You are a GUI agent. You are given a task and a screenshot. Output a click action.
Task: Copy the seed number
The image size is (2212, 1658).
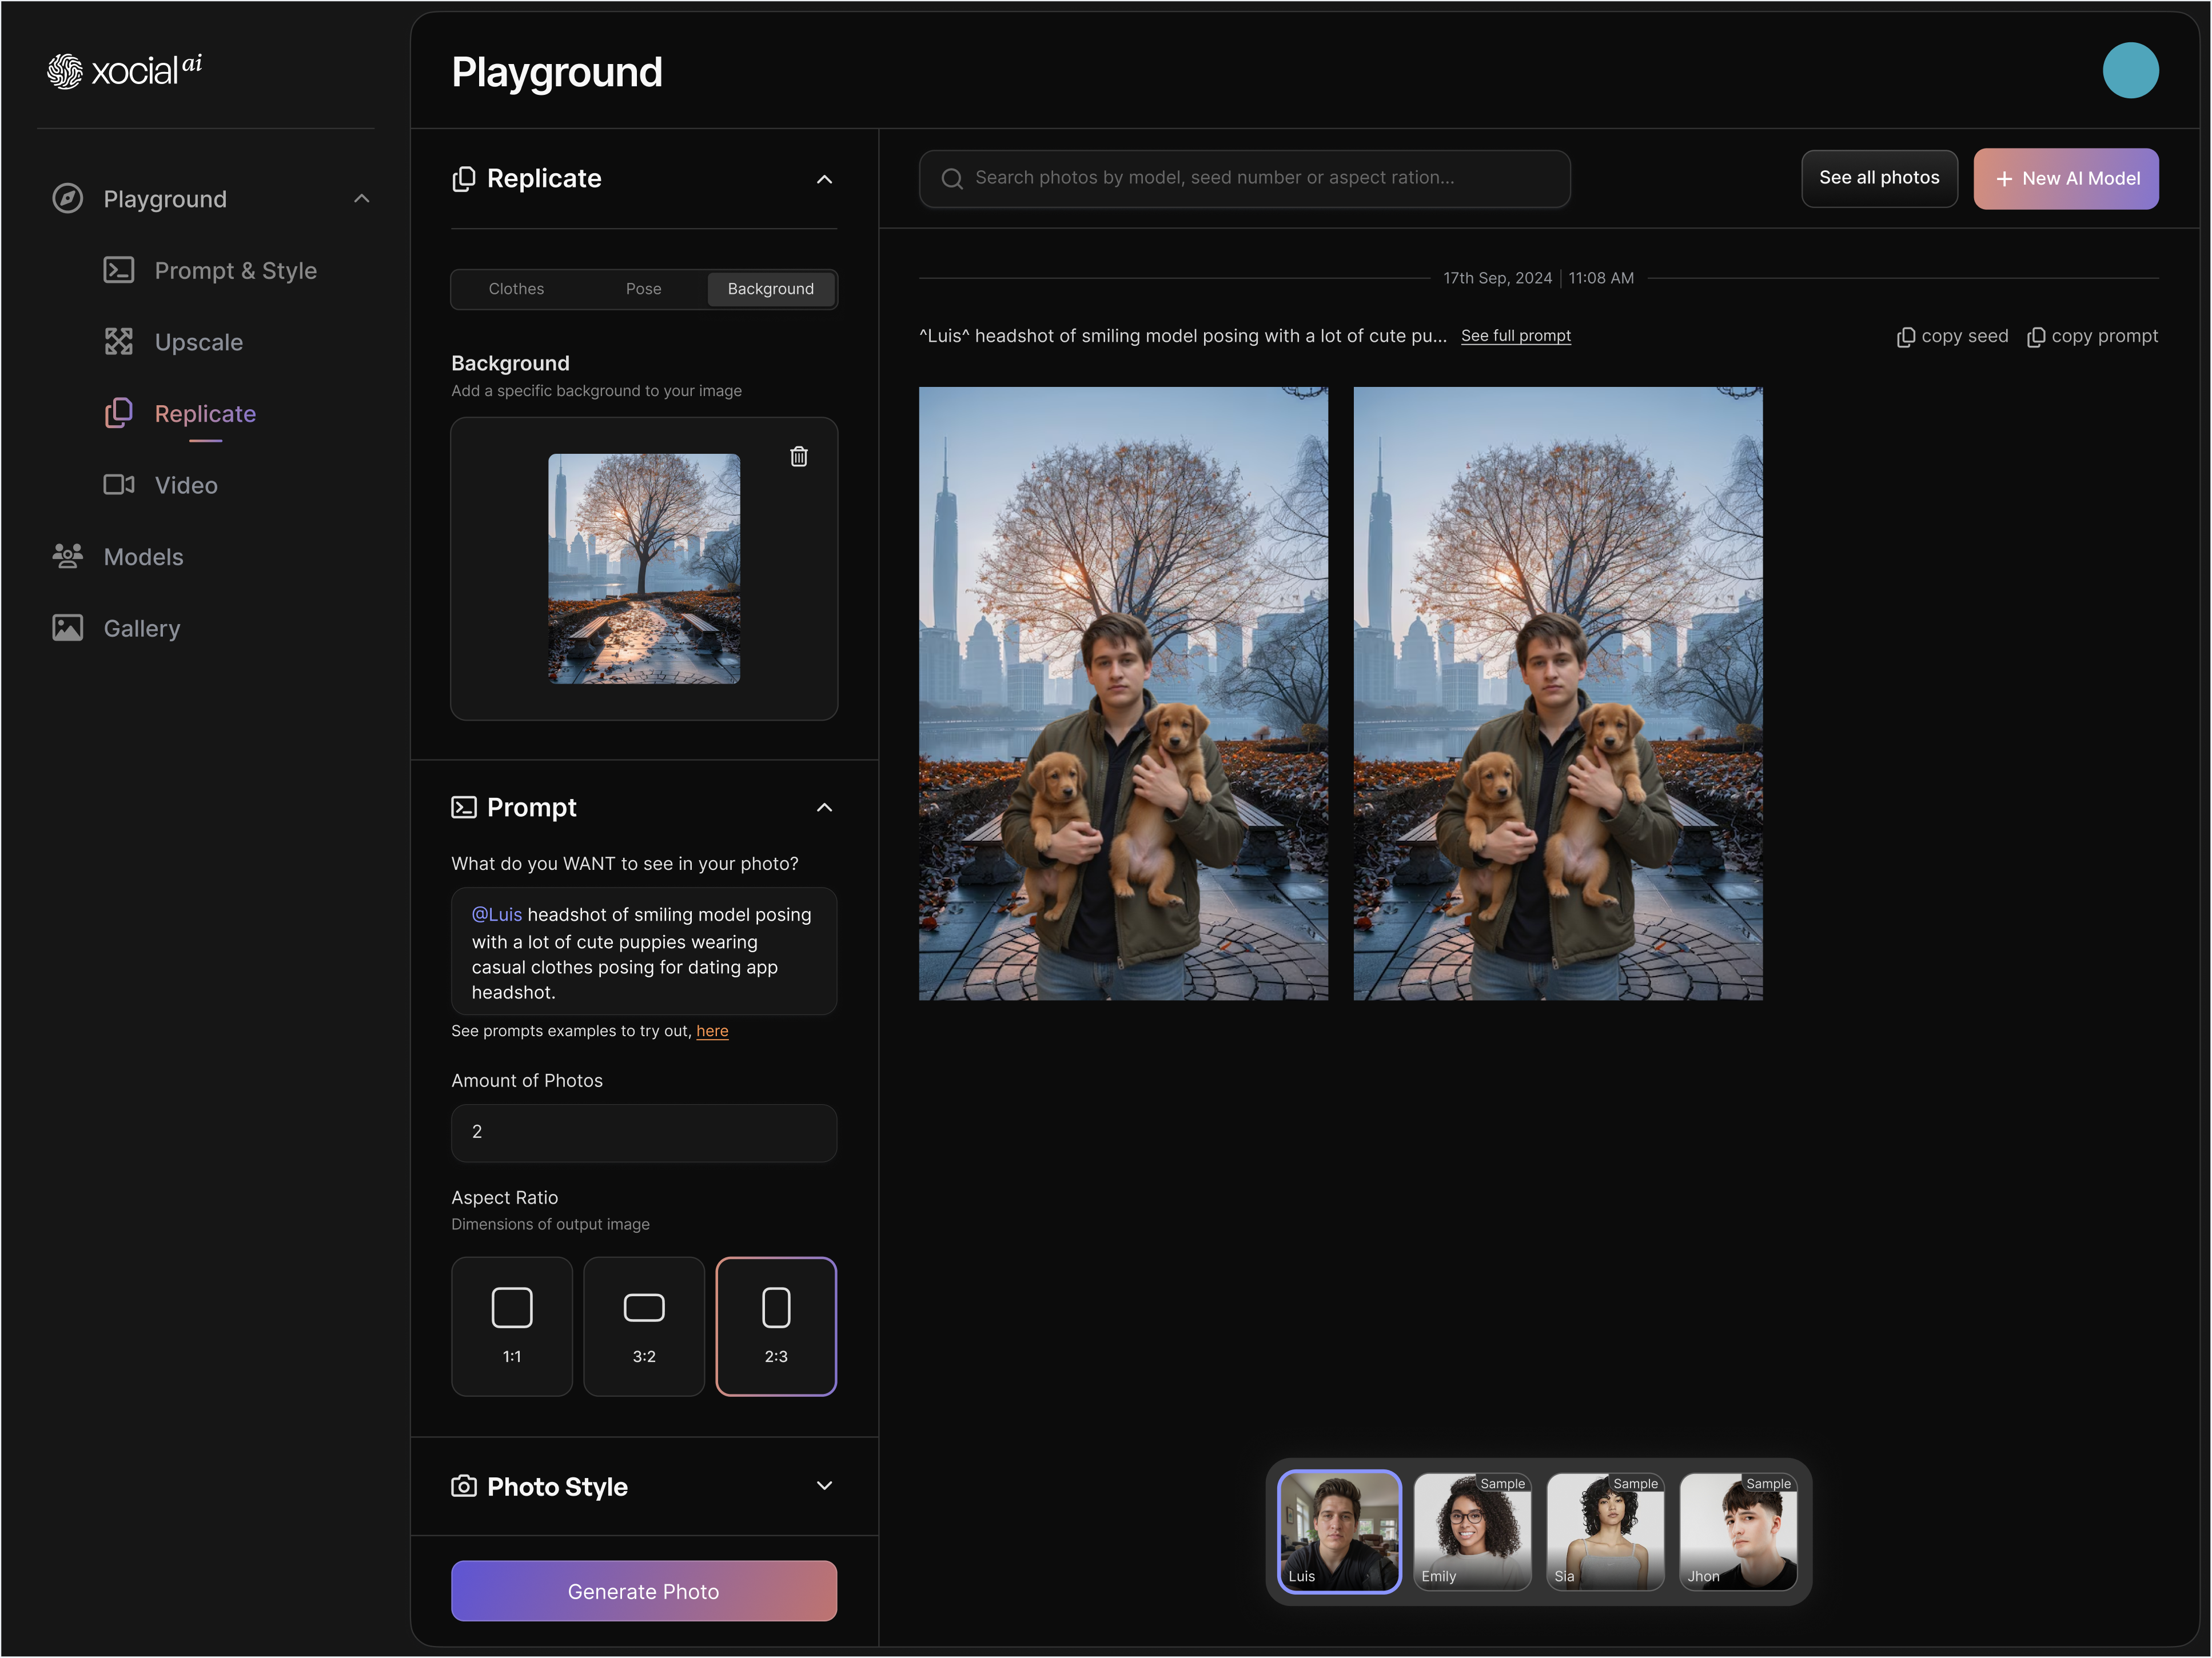1952,337
